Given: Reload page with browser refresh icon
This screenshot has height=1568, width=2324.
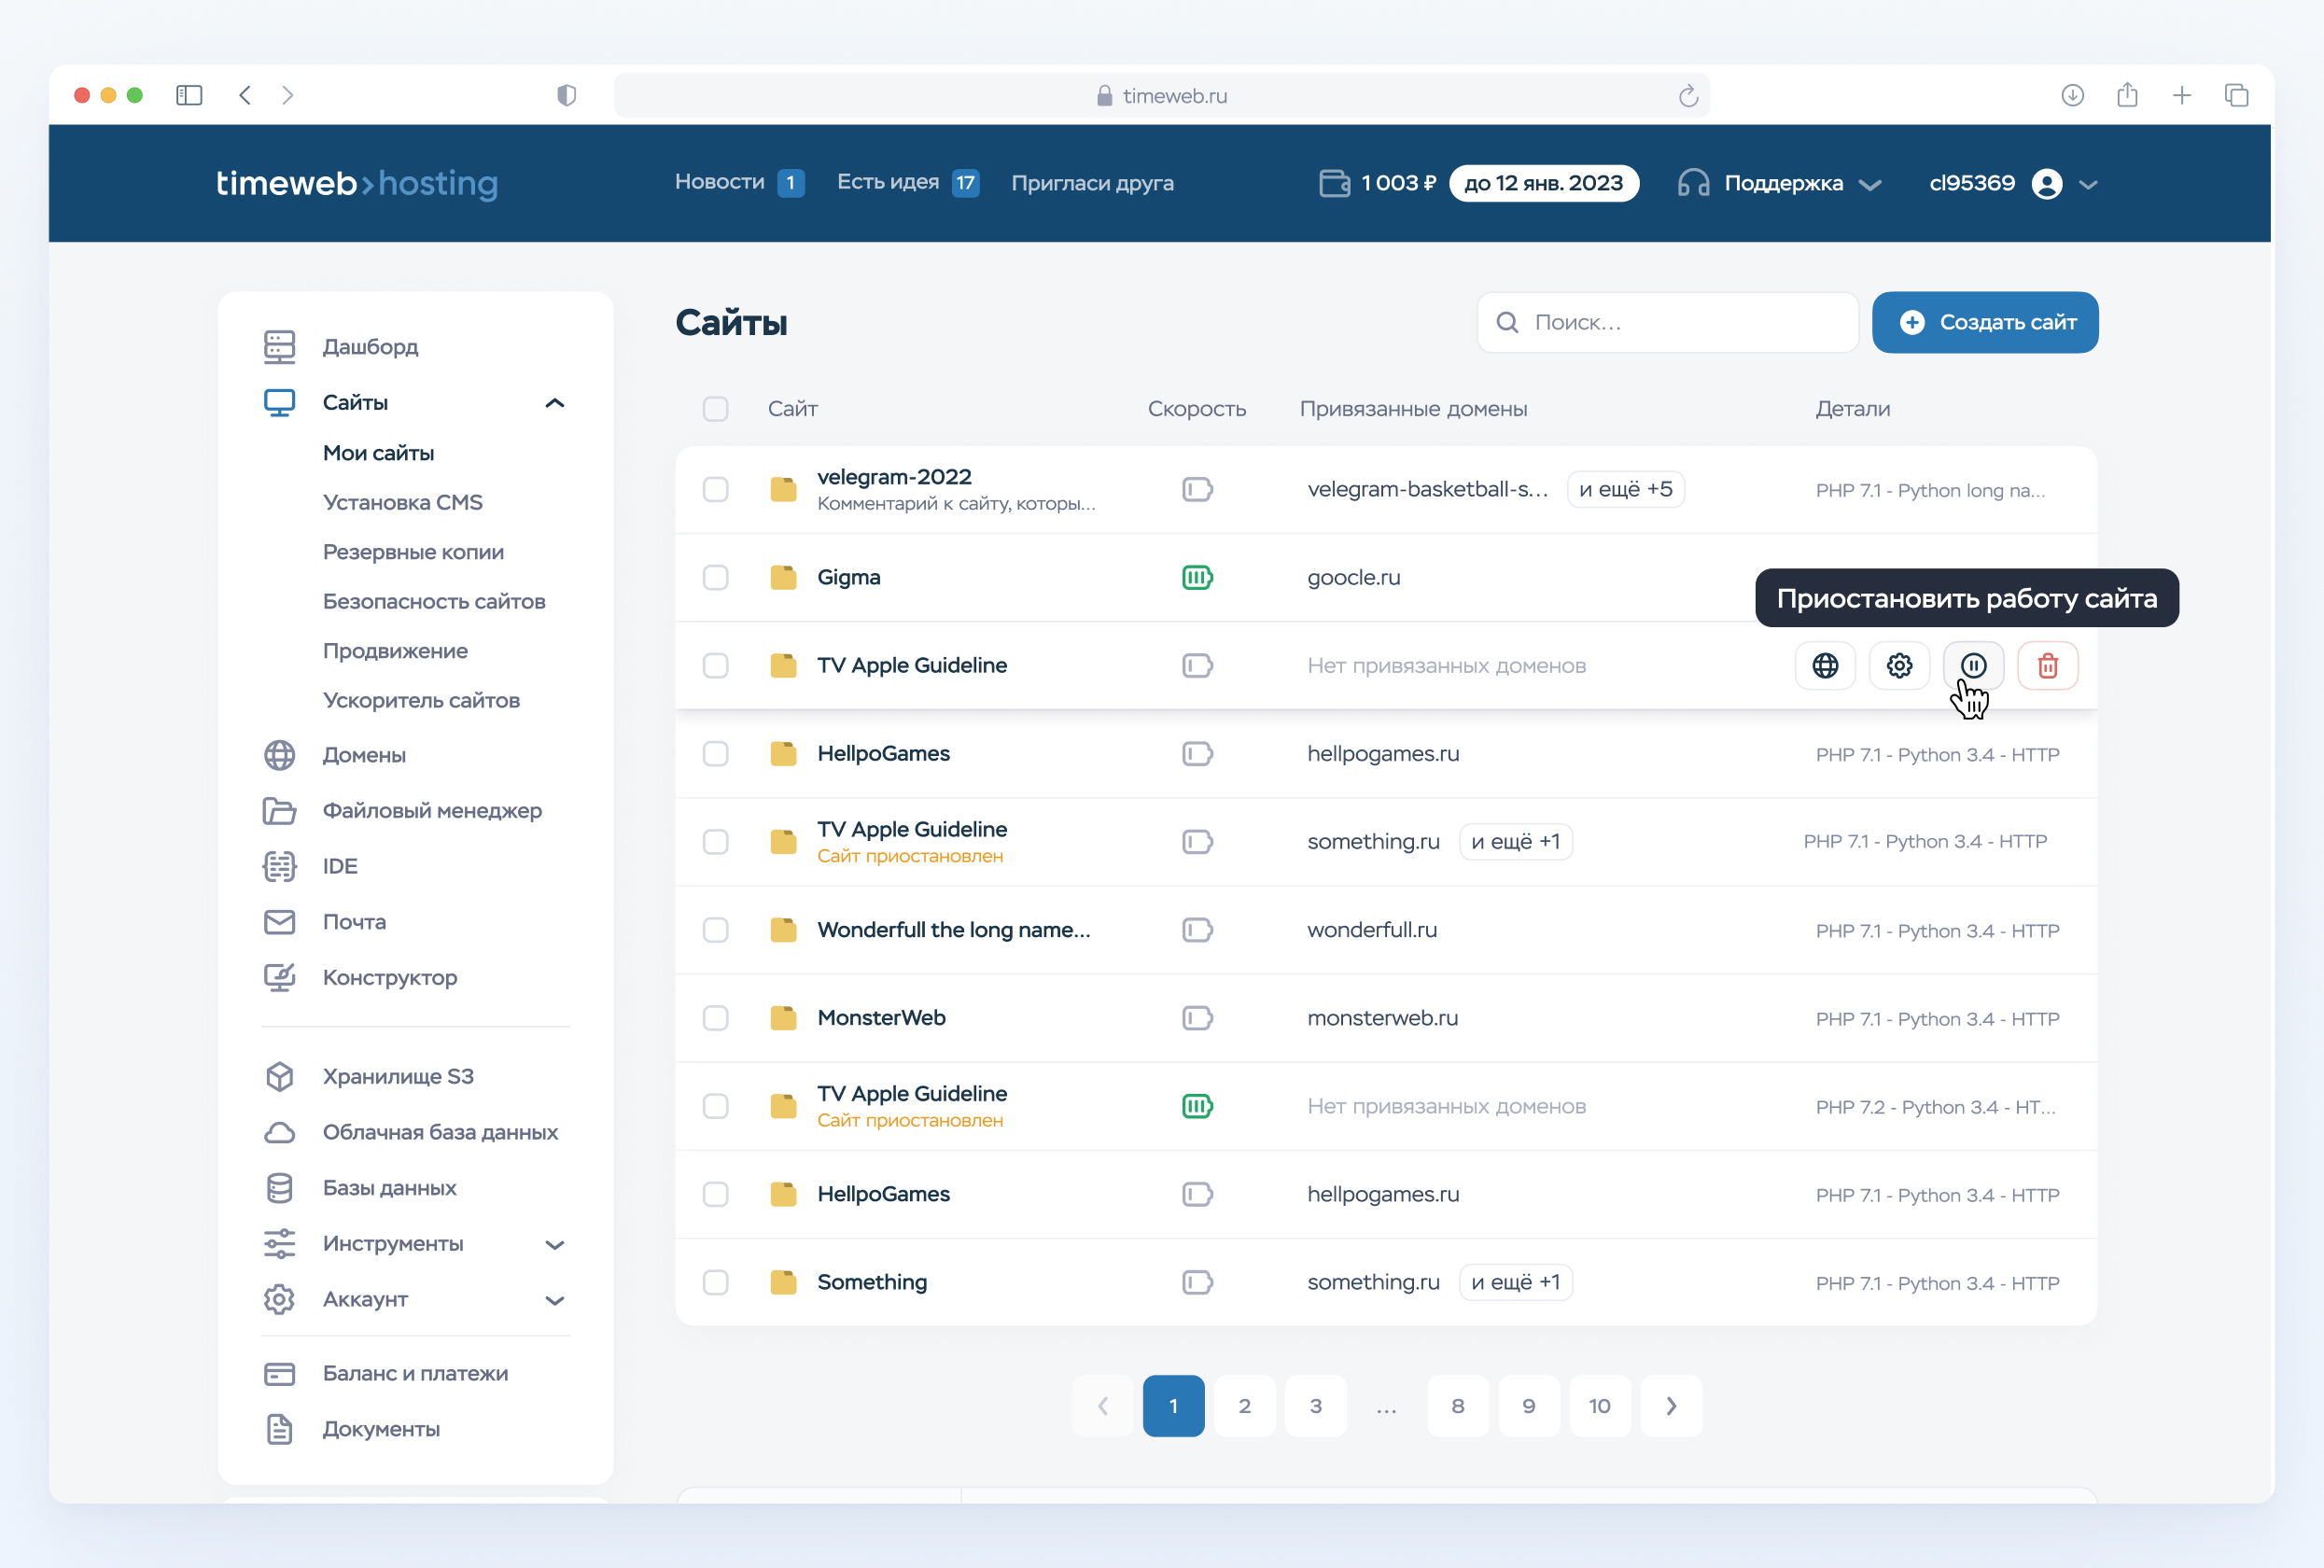Looking at the screenshot, I should coord(1688,96).
